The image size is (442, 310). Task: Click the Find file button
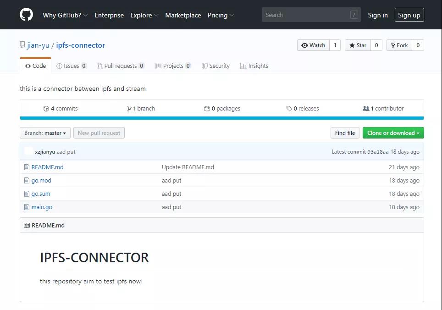[x=345, y=133]
